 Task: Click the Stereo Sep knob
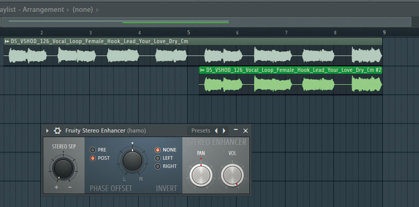63,168
